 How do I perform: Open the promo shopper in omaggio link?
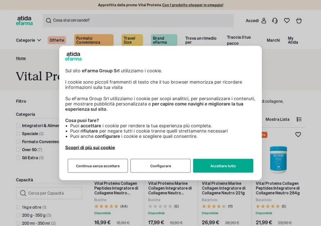pyautogui.click(x=193, y=5)
